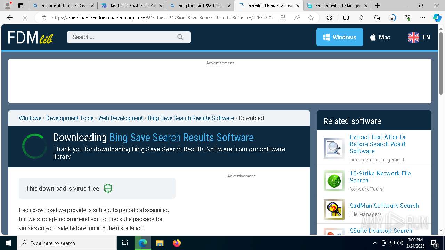Open the SadMan Software Search icon
This screenshot has width=445, height=250.
pos(334,209)
